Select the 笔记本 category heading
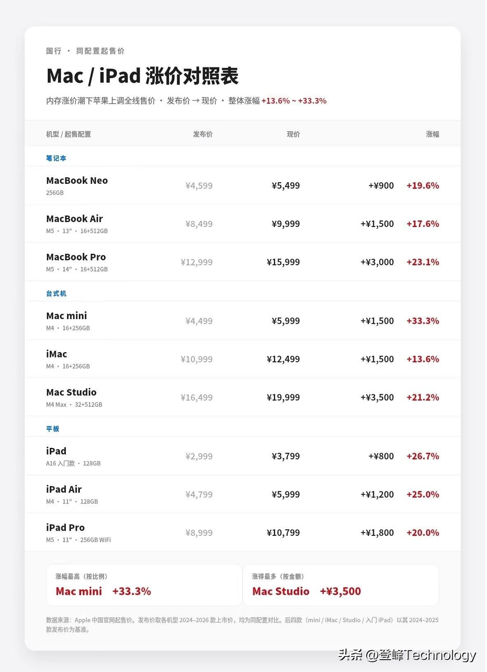Viewport: 487px width, 672px height. pyautogui.click(x=56, y=158)
